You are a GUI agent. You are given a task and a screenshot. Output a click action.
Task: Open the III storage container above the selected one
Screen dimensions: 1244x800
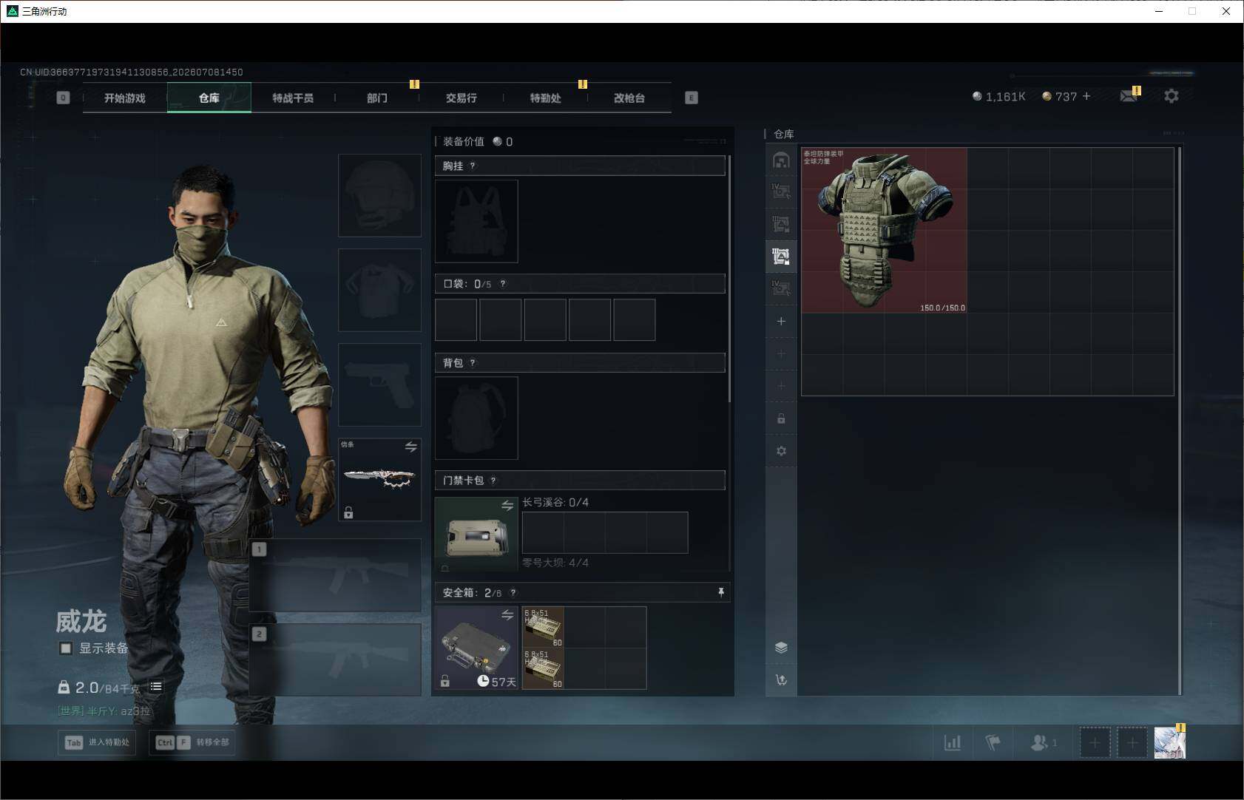point(781,224)
